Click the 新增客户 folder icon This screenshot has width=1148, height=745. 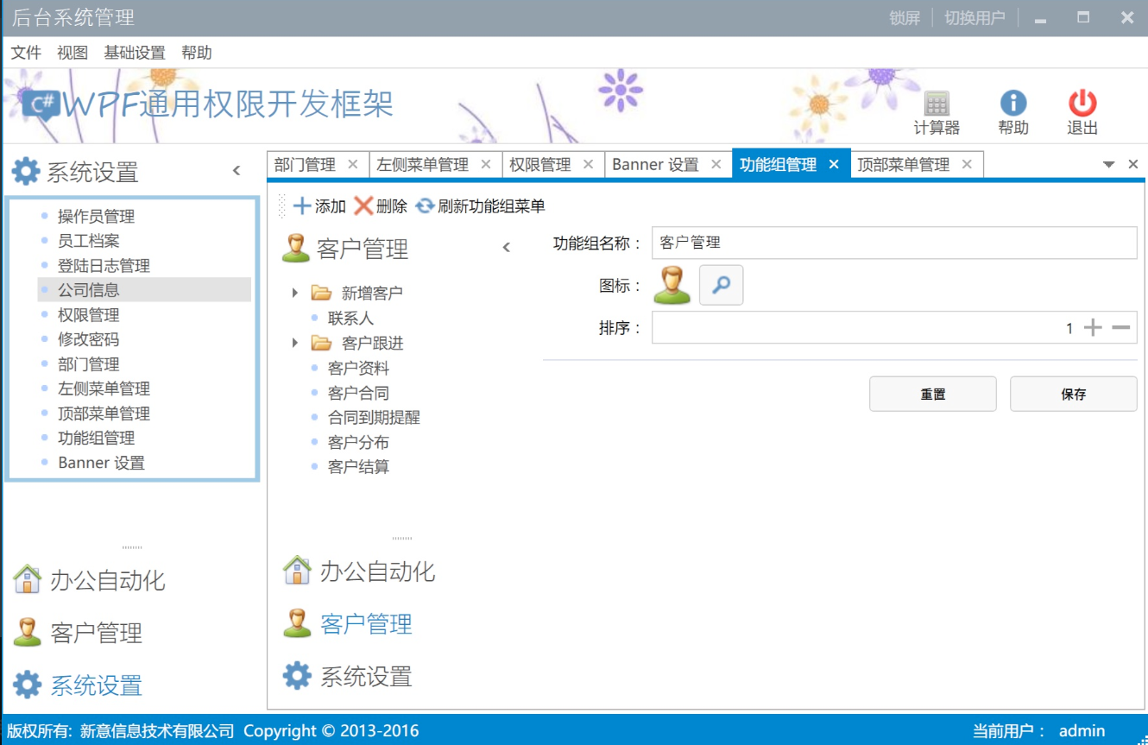322,293
